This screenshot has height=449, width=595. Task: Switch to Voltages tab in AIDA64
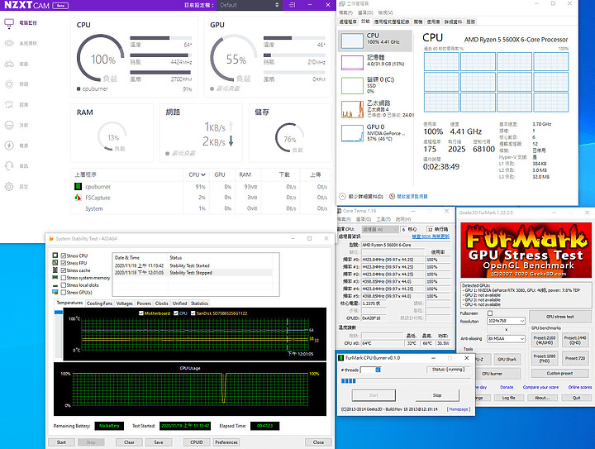pos(125,303)
